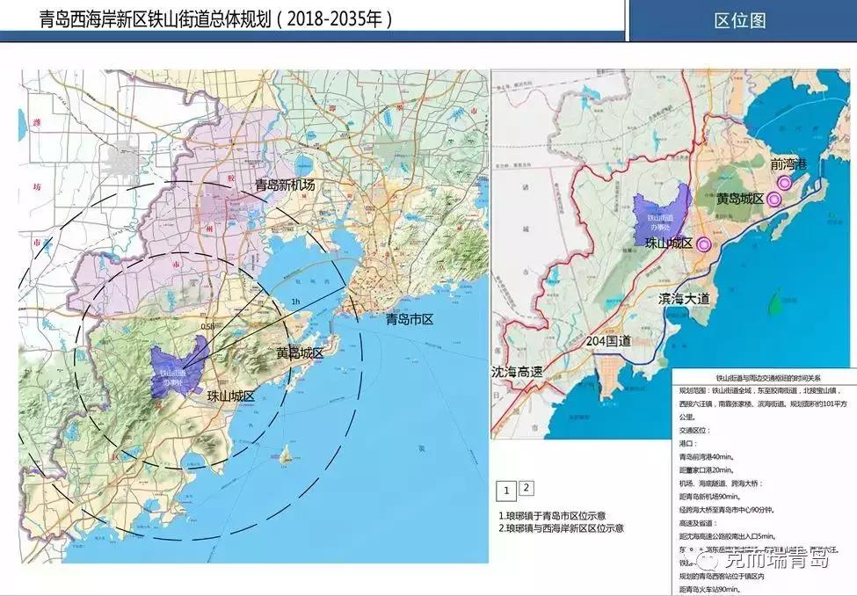Click the legend box numbered 2

tap(526, 486)
